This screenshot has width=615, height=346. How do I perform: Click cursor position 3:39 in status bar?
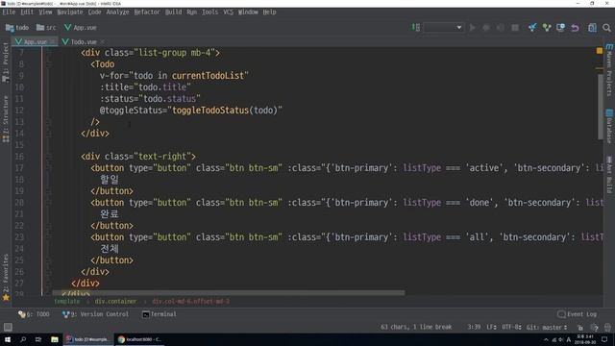tap(474, 327)
